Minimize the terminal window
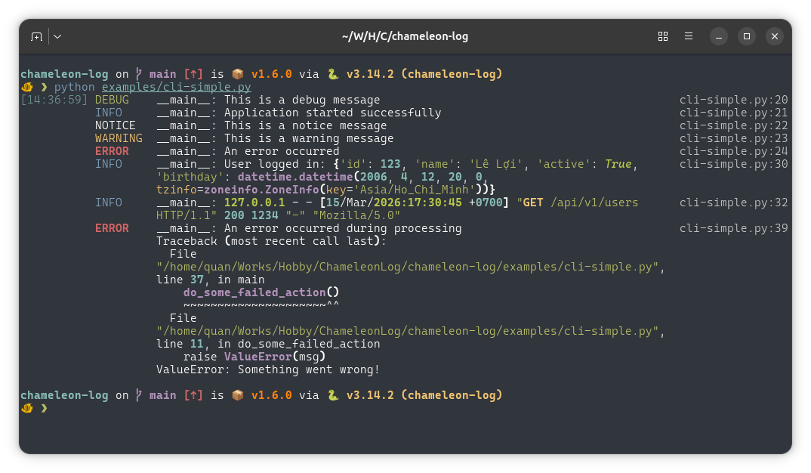811x473 pixels. (x=718, y=36)
